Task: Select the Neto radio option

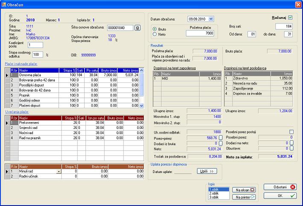Action: pos(155,34)
